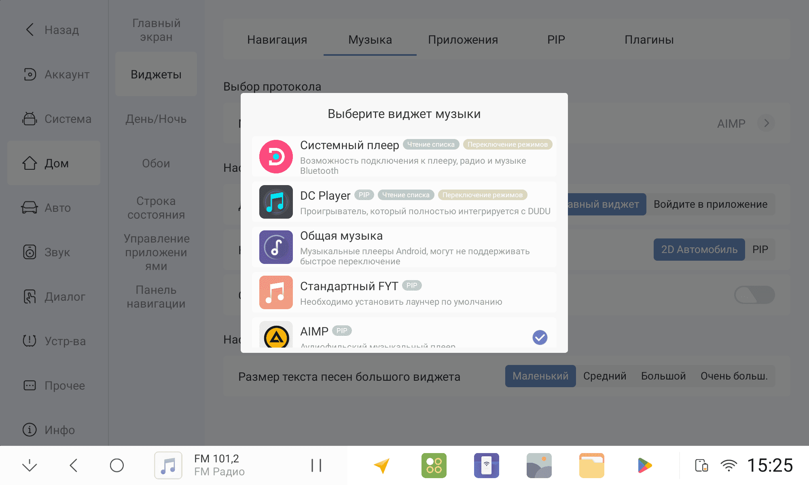
Task: Click the Войдите в приложение button
Action: [x=710, y=204]
